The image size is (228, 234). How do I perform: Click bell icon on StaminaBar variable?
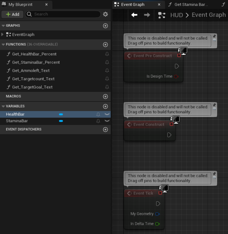98,121
